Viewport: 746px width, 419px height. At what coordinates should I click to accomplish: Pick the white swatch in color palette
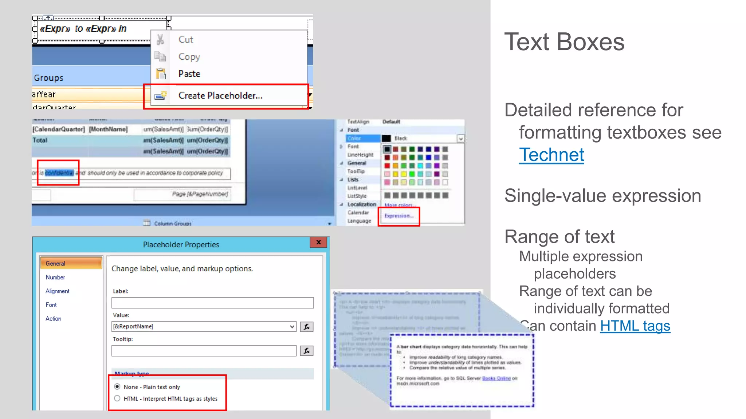[x=445, y=182]
